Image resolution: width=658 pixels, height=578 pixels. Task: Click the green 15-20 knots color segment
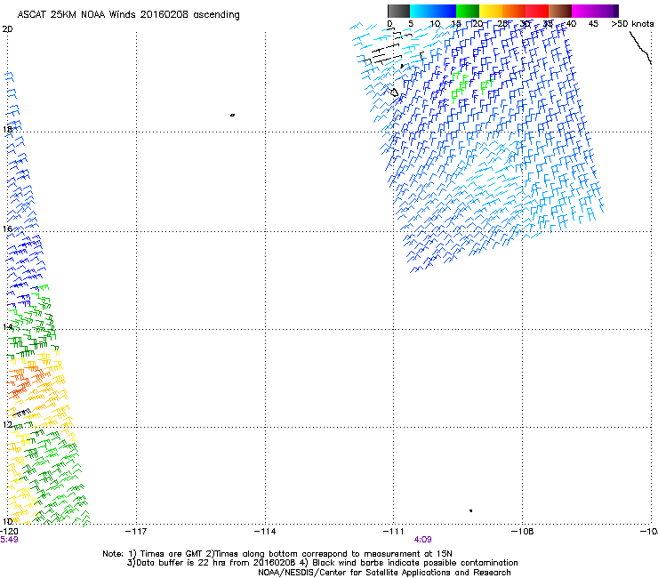(x=468, y=11)
